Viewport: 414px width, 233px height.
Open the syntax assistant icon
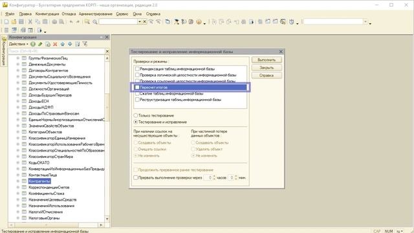click(177, 22)
